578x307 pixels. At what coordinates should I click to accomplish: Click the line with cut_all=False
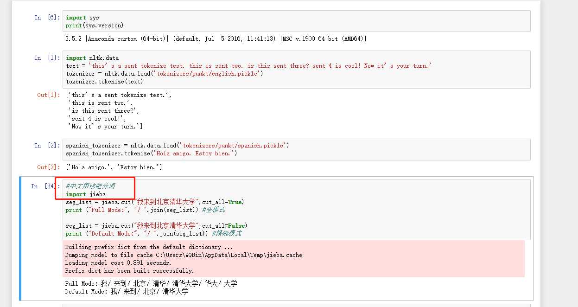click(157, 226)
